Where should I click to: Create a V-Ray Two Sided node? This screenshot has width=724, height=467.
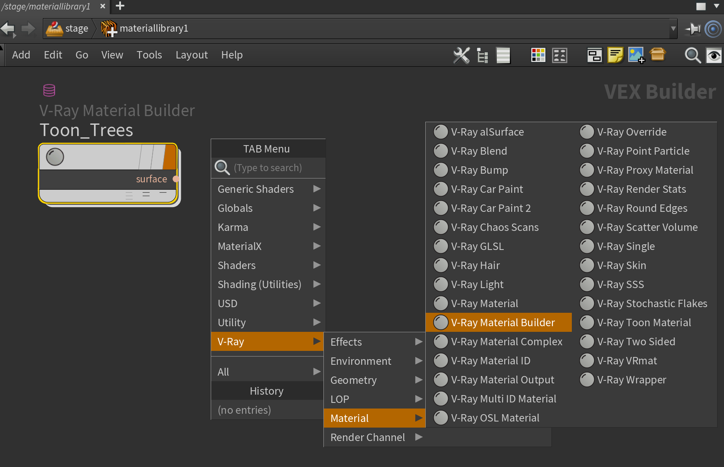coord(645,341)
